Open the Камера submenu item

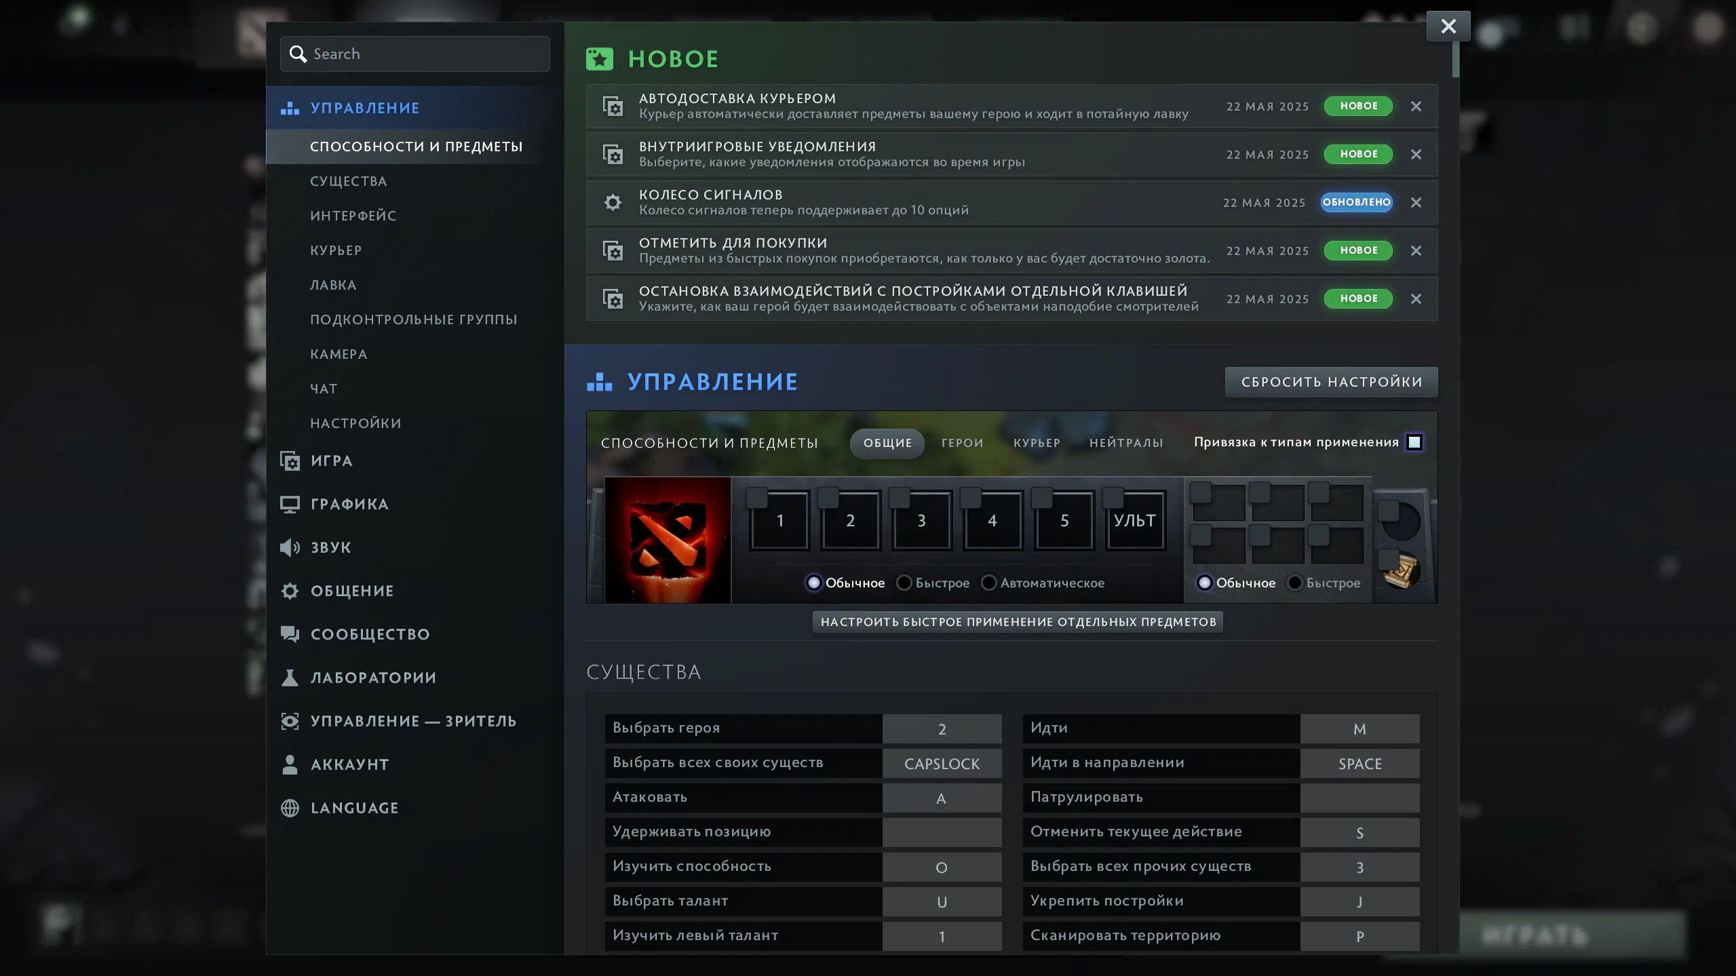(339, 354)
